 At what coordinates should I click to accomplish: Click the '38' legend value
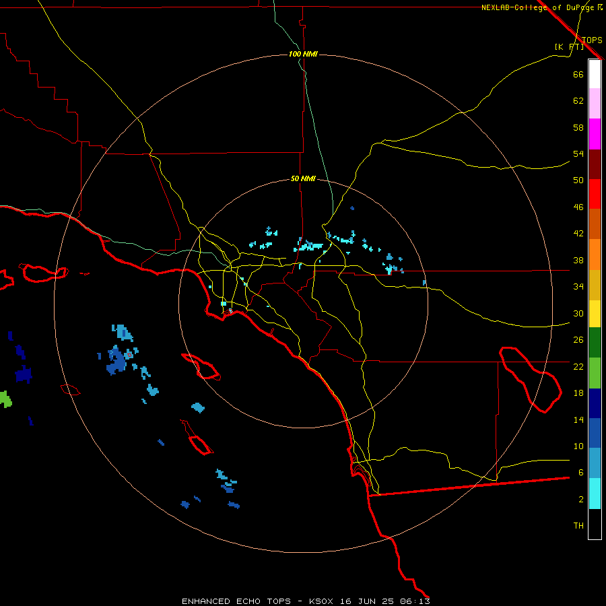click(x=578, y=260)
